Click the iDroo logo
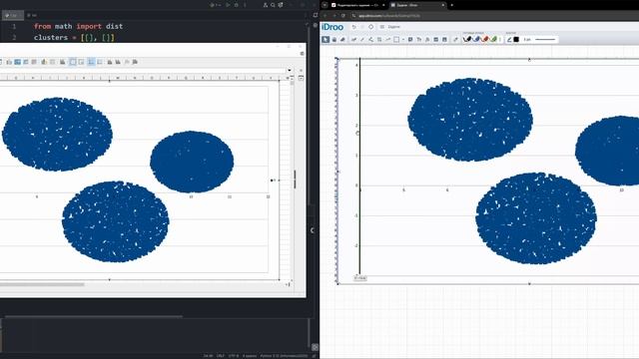The width and height of the screenshot is (639, 359). [x=332, y=27]
